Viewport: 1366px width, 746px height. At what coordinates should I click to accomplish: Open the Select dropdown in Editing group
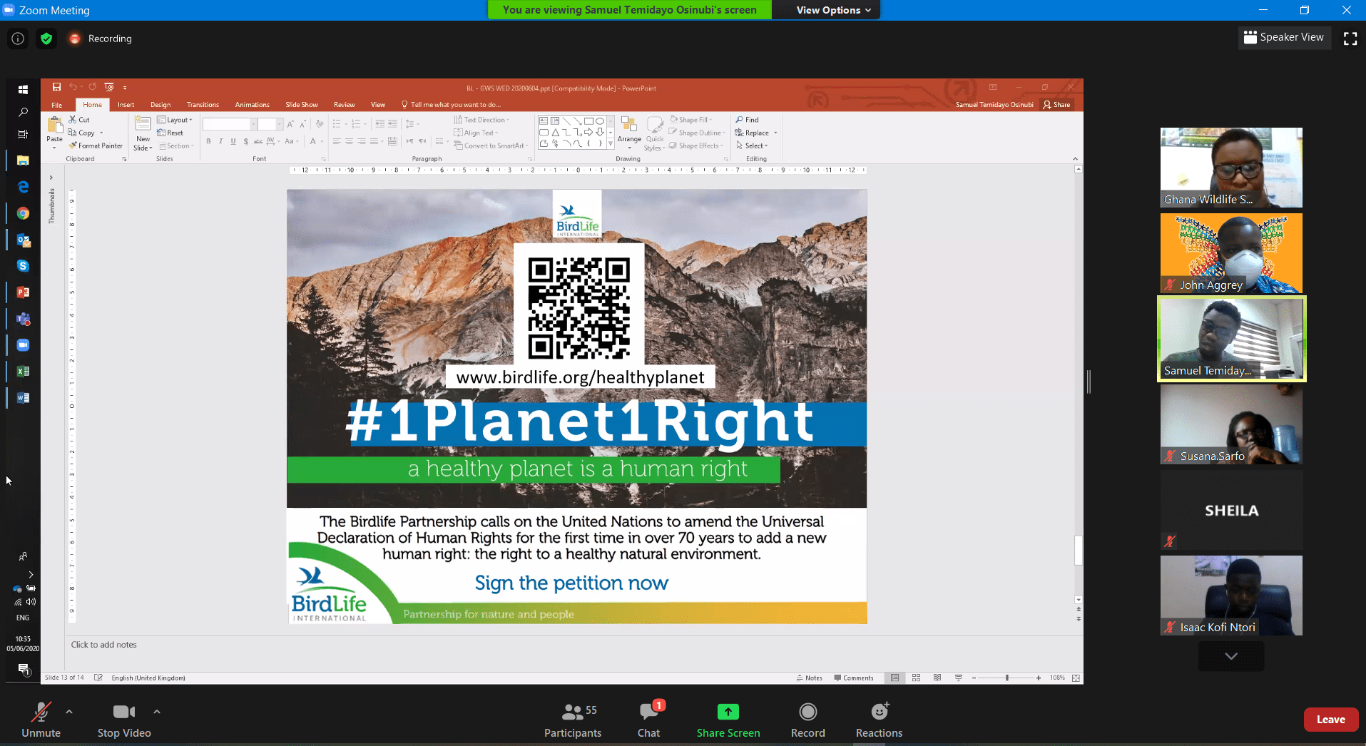pos(753,145)
